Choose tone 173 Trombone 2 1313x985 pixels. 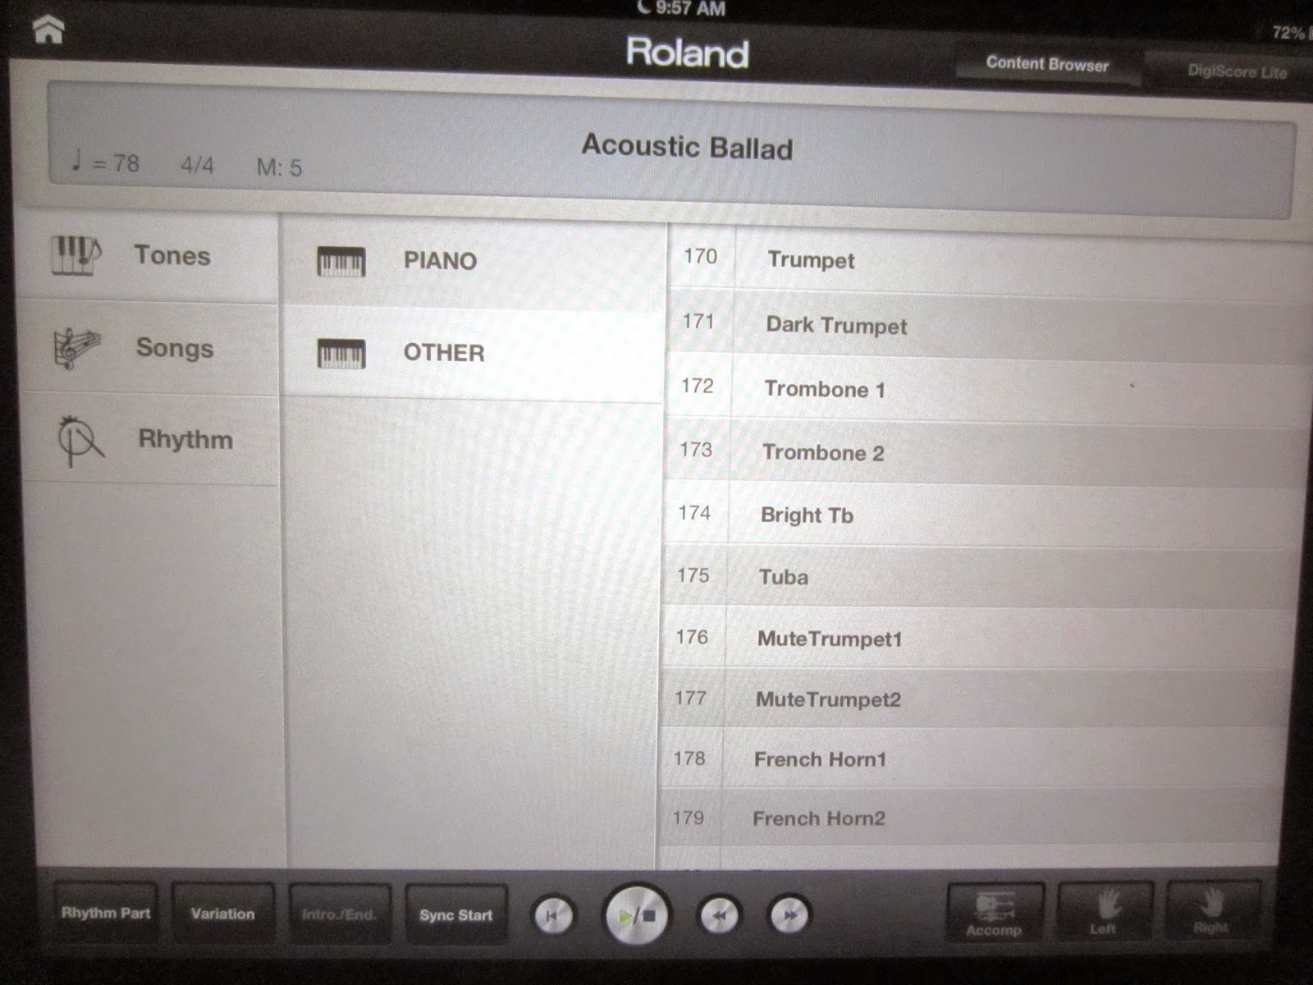click(x=983, y=451)
